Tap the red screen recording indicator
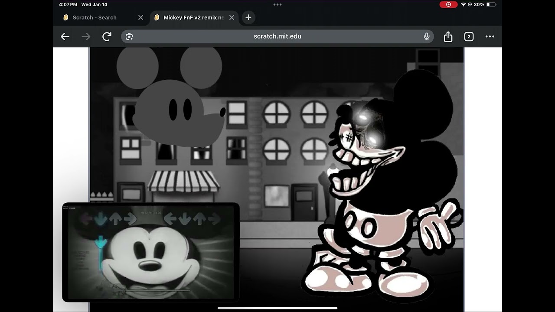The image size is (555, 312). click(448, 4)
